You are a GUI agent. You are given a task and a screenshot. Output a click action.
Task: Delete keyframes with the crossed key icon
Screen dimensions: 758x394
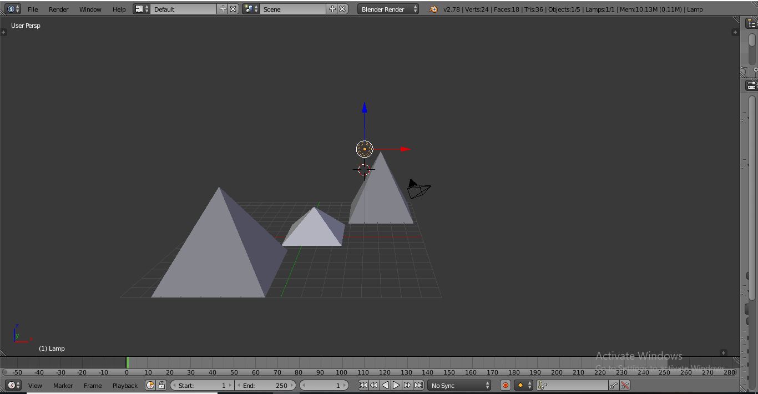click(x=625, y=385)
